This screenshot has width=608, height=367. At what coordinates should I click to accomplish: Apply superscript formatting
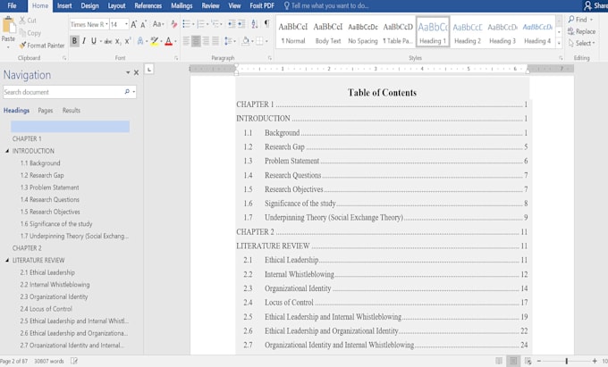click(128, 41)
